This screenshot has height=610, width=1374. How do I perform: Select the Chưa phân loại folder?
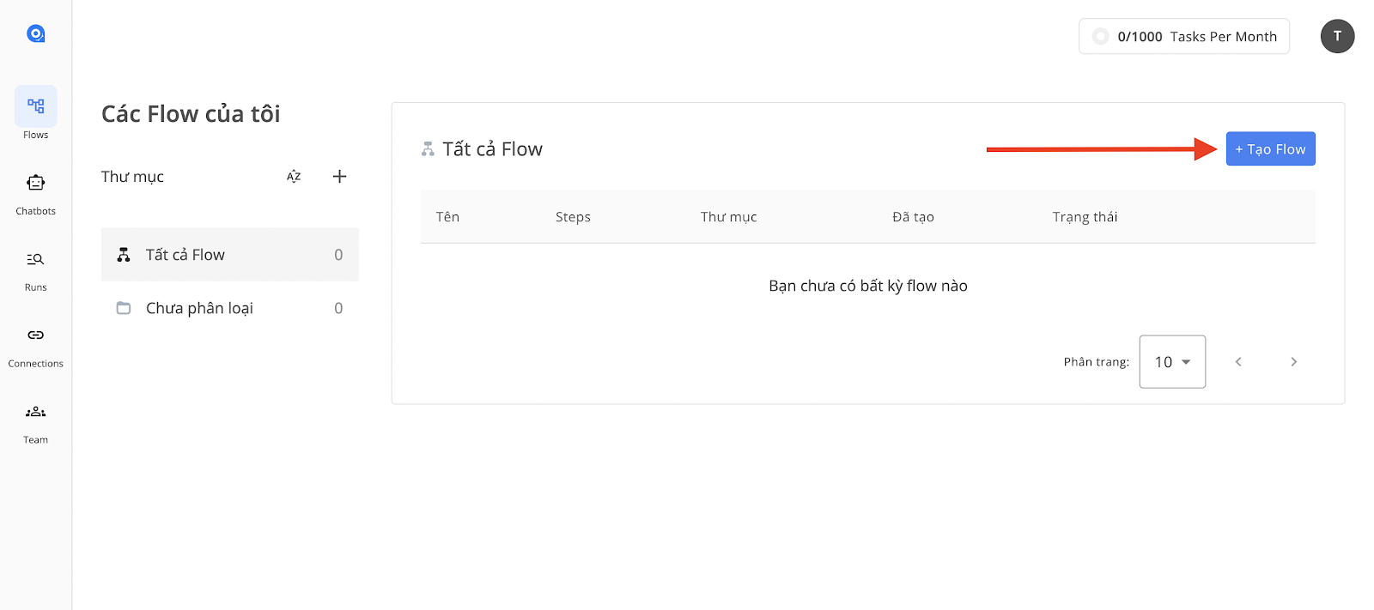click(x=230, y=308)
